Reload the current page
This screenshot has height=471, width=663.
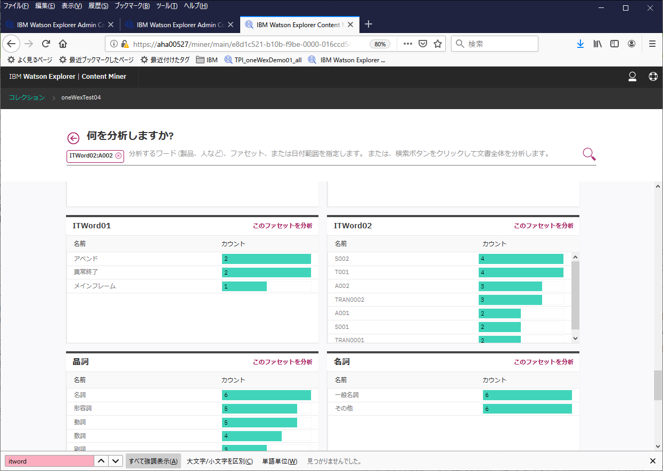[x=46, y=44]
